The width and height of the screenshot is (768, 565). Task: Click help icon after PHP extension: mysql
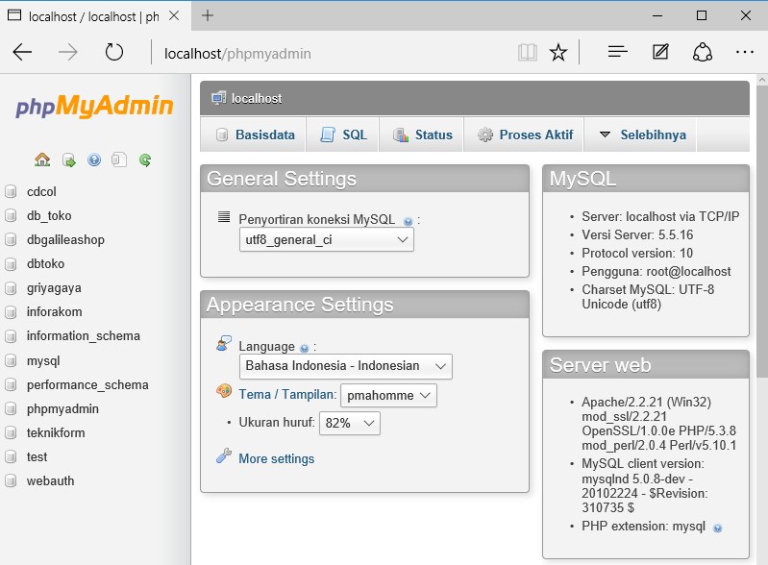pyautogui.click(x=718, y=528)
